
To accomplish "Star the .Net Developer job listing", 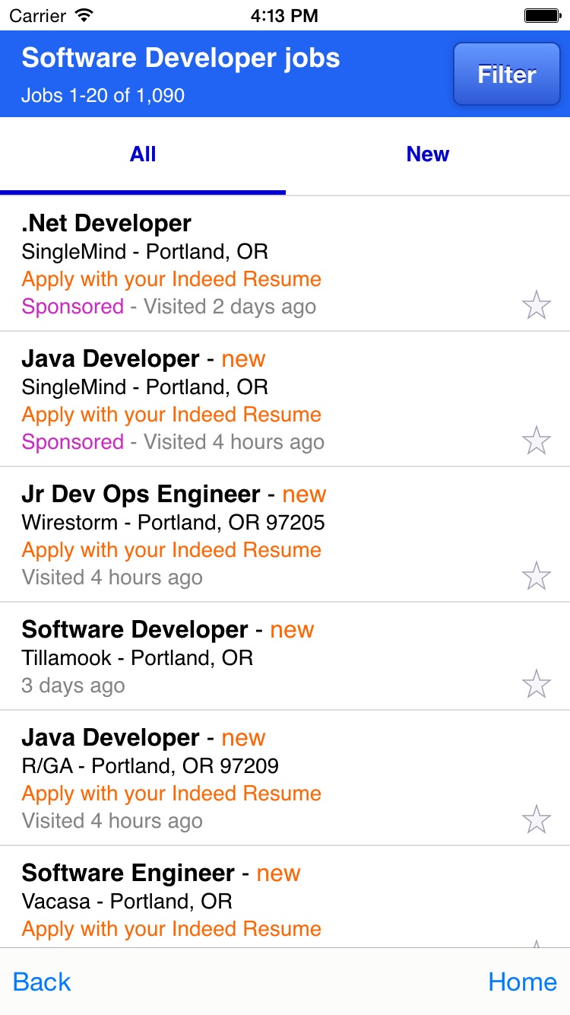I will (537, 305).
